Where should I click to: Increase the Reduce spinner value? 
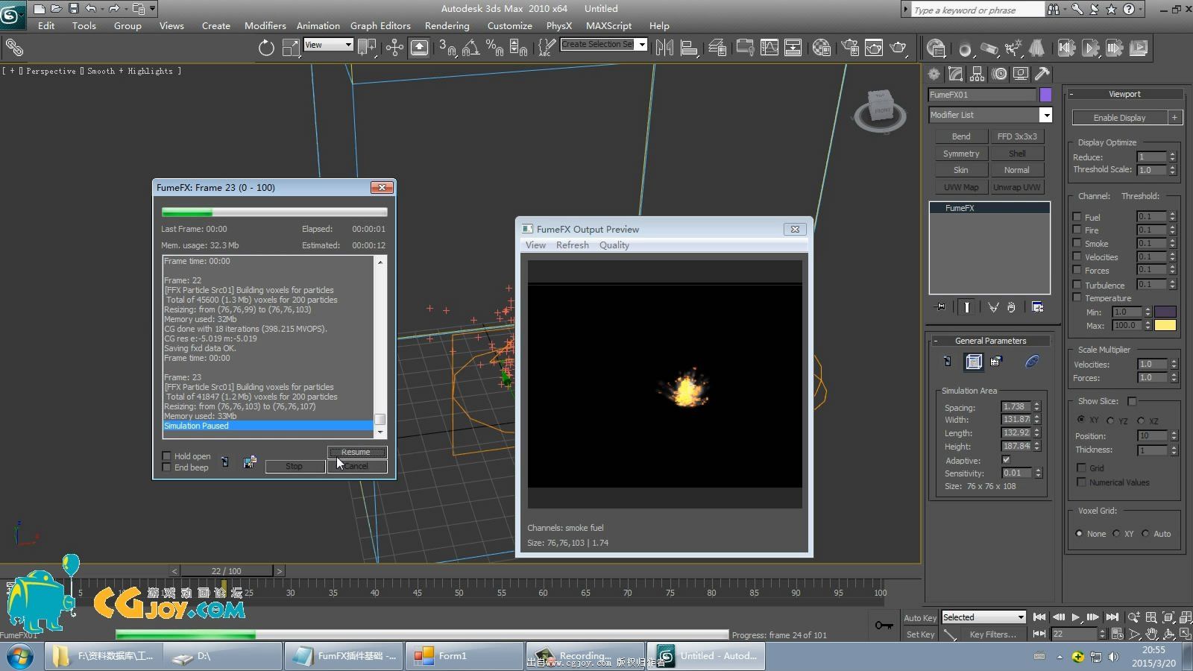(1173, 154)
